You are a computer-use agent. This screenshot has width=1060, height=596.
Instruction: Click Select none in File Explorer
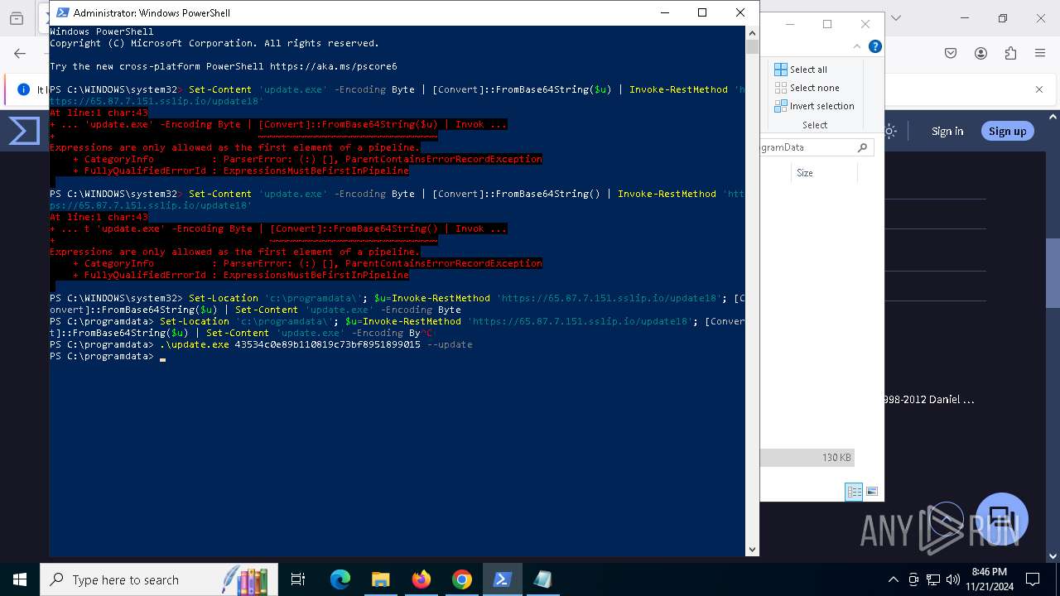pyautogui.click(x=807, y=88)
